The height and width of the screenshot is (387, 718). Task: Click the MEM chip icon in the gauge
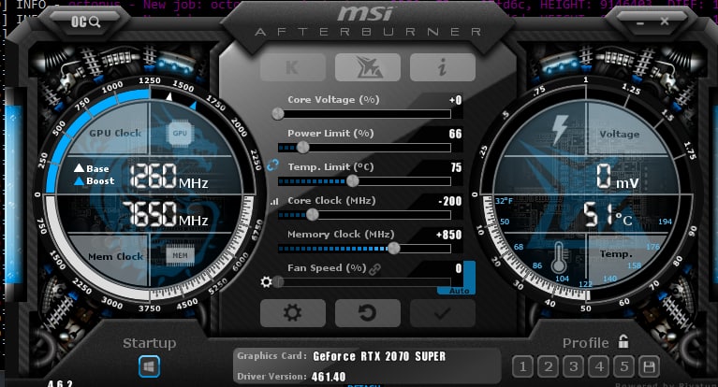coord(180,256)
